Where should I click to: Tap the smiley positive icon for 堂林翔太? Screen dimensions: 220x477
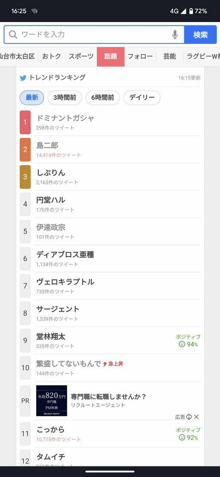(182, 344)
